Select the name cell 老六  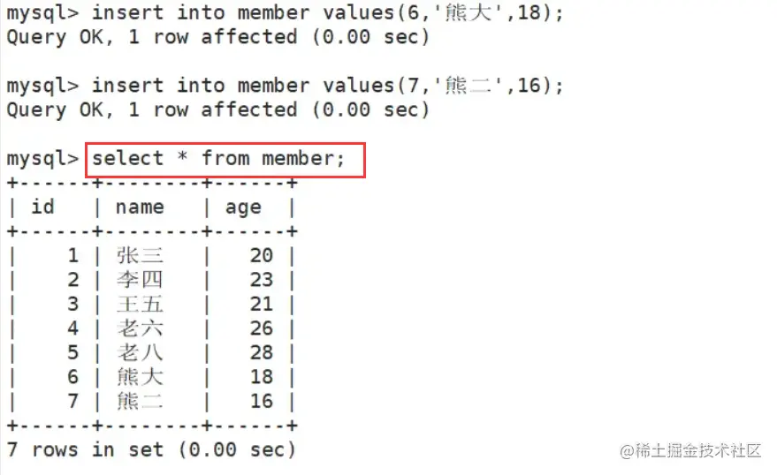(x=140, y=328)
